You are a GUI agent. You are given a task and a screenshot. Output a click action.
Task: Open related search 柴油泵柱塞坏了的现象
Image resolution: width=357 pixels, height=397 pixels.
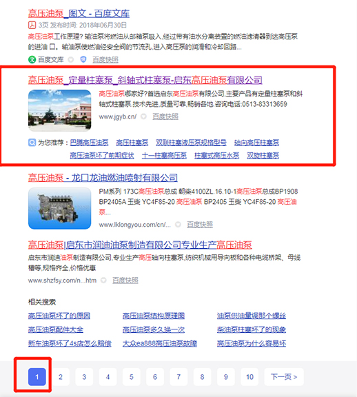(252, 329)
